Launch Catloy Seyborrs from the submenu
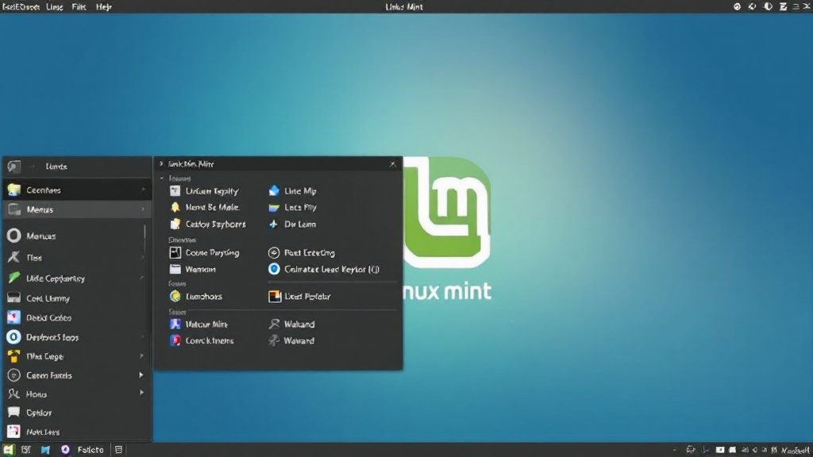The height and width of the screenshot is (457, 813). [x=208, y=225]
